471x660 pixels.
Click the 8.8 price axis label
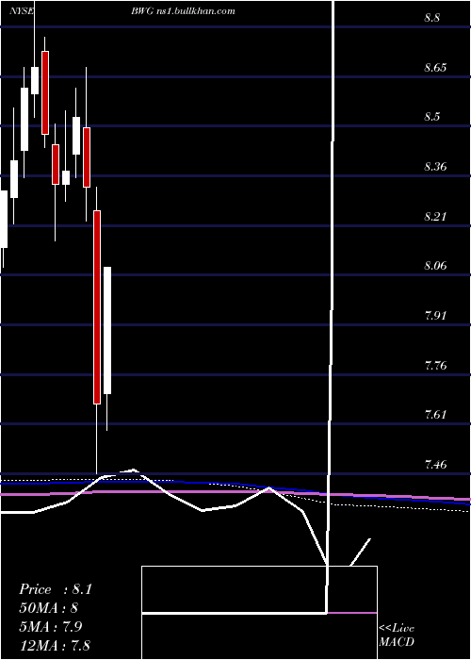[x=431, y=18]
